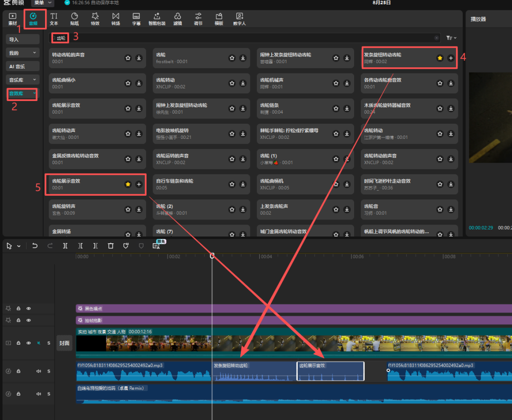Click the delete trash icon in timeline toolbar
The image size is (512, 420).
tap(110, 246)
